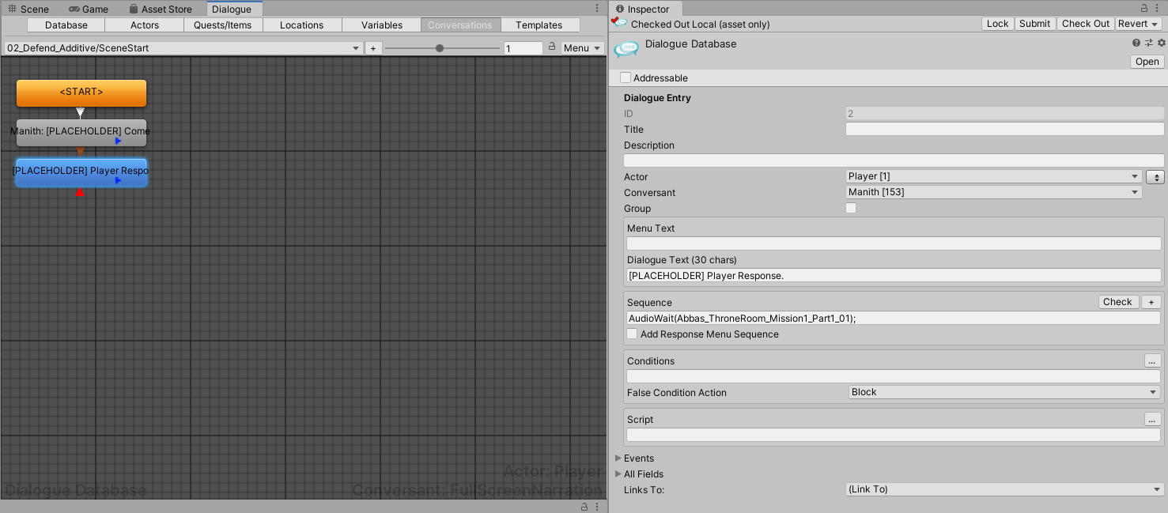Open the Conversant dropdown showing Manith [153]
The image size is (1168, 513).
[x=994, y=192]
